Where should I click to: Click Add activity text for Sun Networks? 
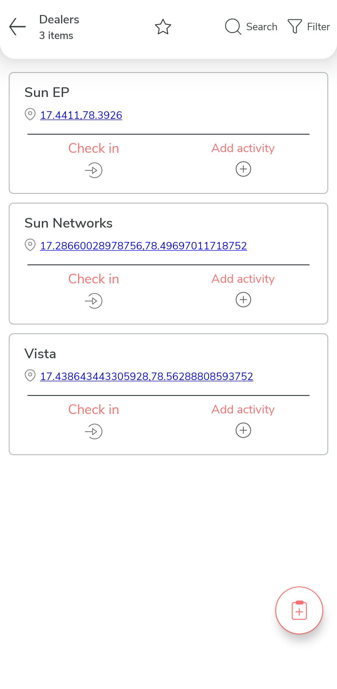[243, 279]
